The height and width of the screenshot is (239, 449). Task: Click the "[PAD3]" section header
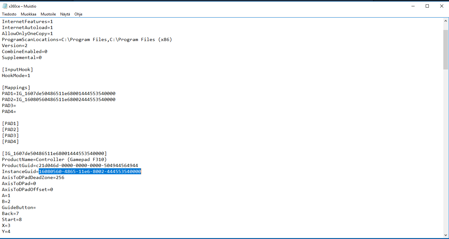(10, 135)
